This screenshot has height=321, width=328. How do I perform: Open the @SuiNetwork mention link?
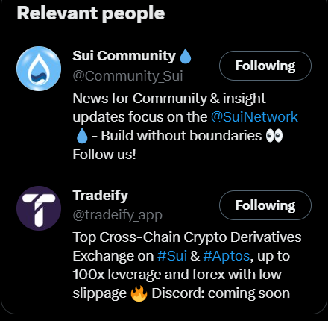pos(254,117)
